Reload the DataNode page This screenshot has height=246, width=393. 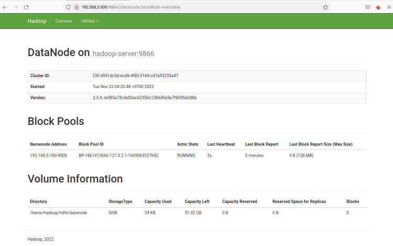pos(26,7)
